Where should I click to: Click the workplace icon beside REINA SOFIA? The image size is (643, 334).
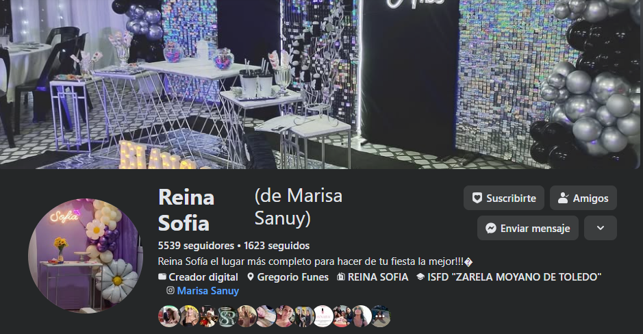pyautogui.click(x=340, y=277)
